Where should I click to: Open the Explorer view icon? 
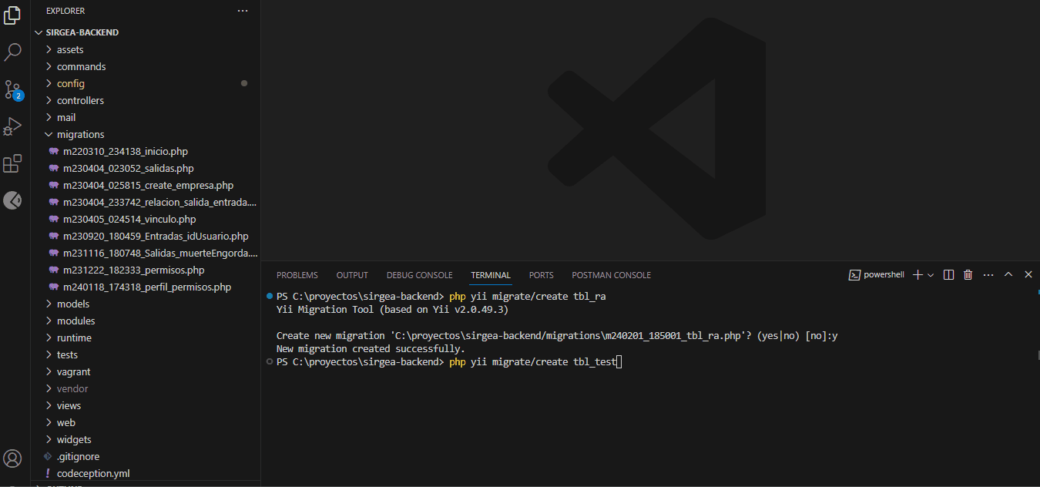tap(12, 15)
